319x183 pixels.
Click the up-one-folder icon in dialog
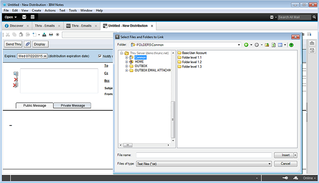pyautogui.click(x=267, y=45)
